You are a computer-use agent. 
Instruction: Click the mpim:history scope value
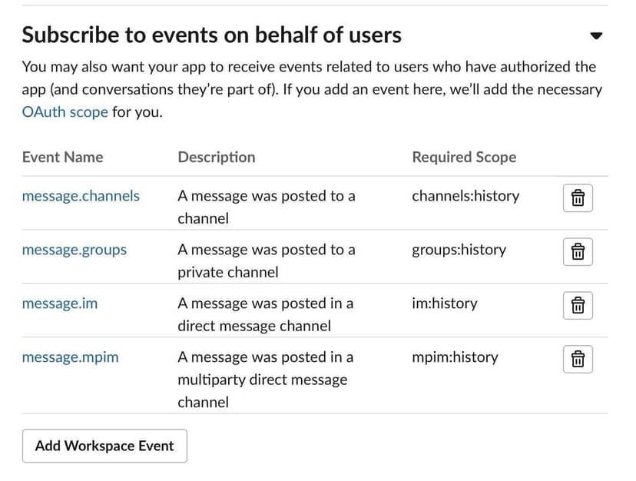pyautogui.click(x=455, y=357)
